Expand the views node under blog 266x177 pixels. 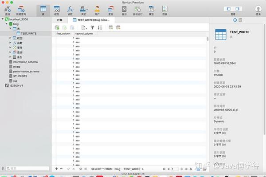point(10,38)
